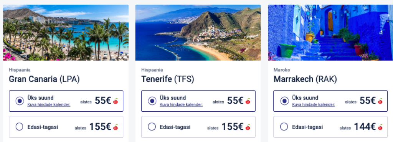Click cherry icon beside Tenerife 55€ price
Viewport: 393px width, 142px height.
click(248, 101)
